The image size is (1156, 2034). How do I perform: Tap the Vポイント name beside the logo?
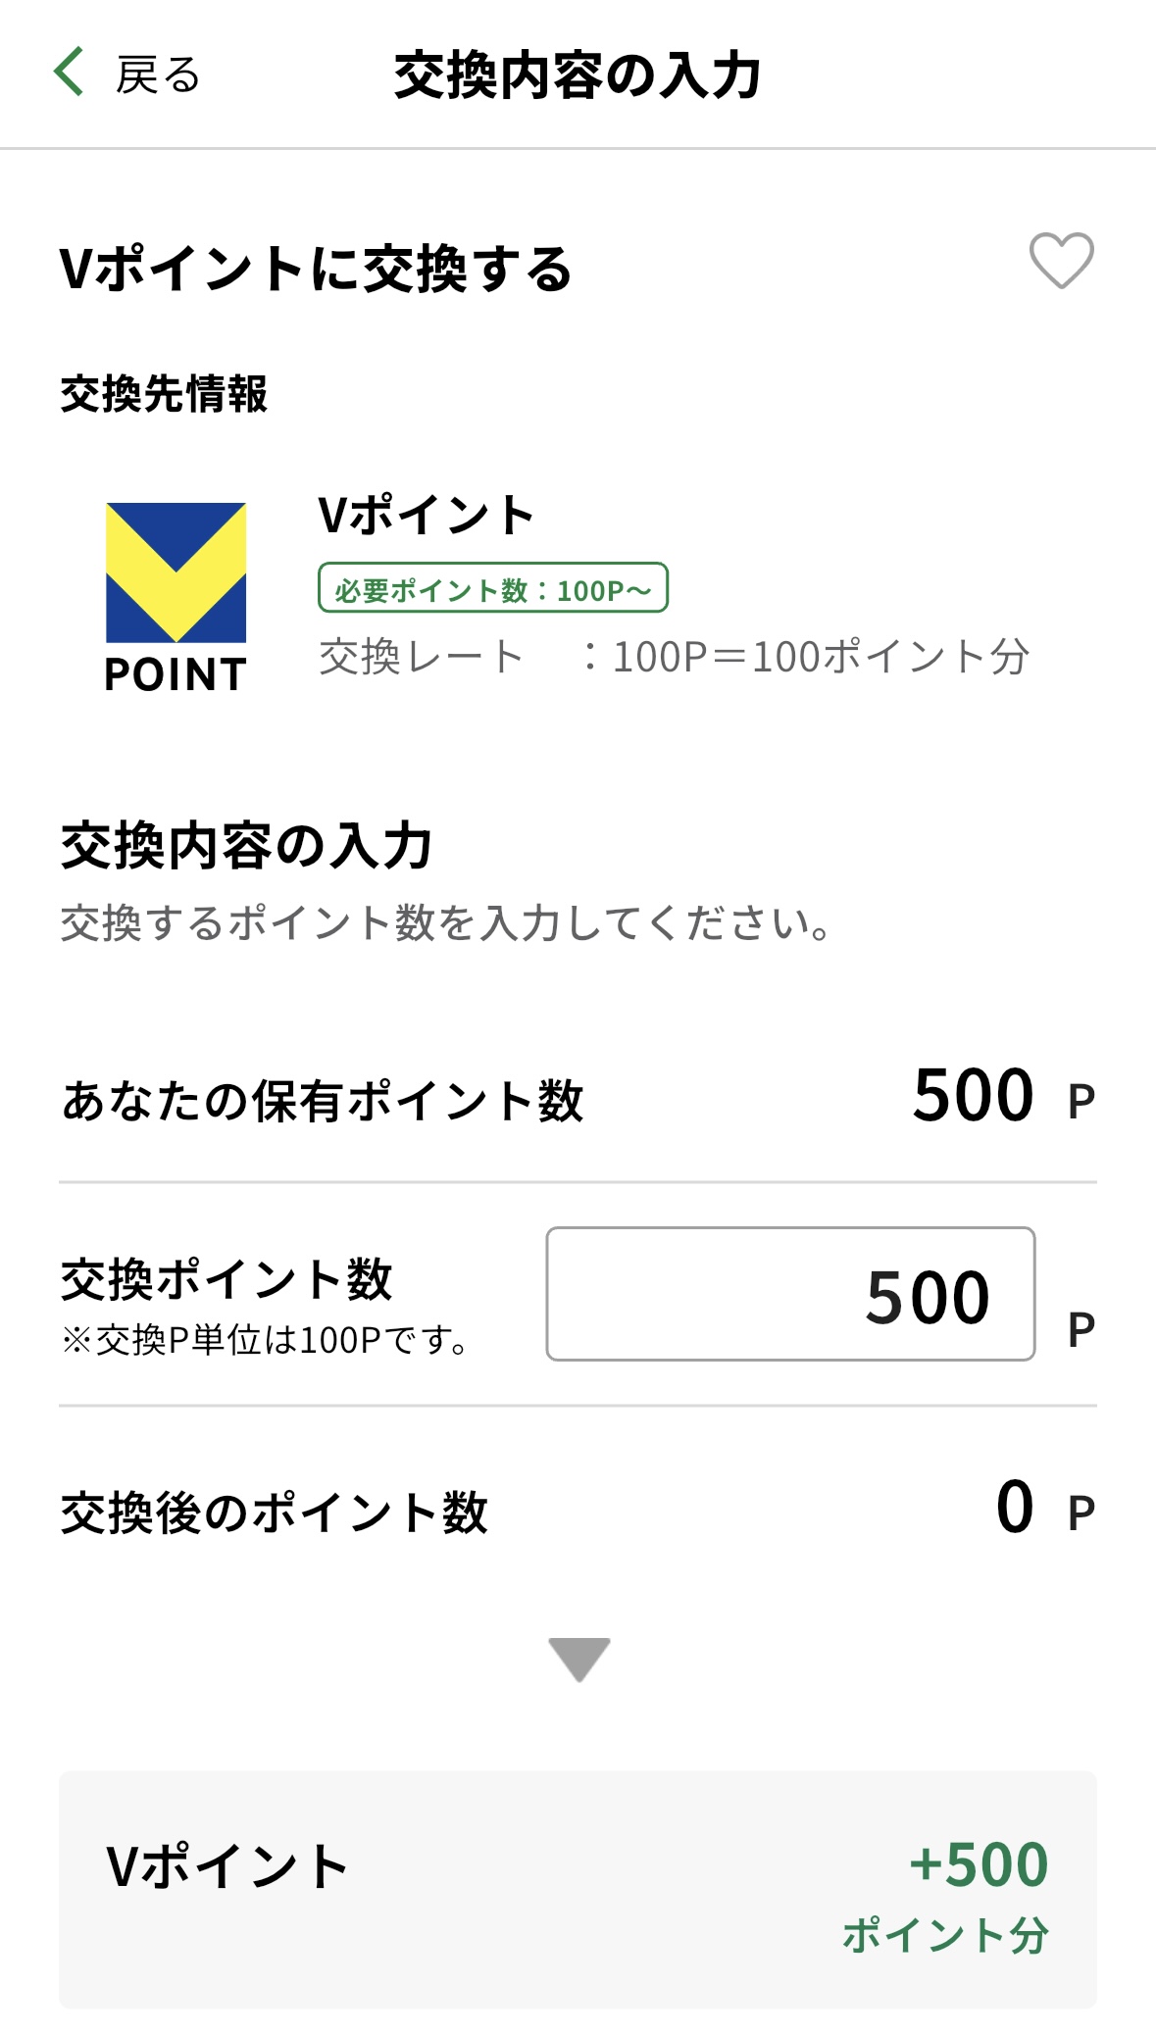tap(426, 516)
